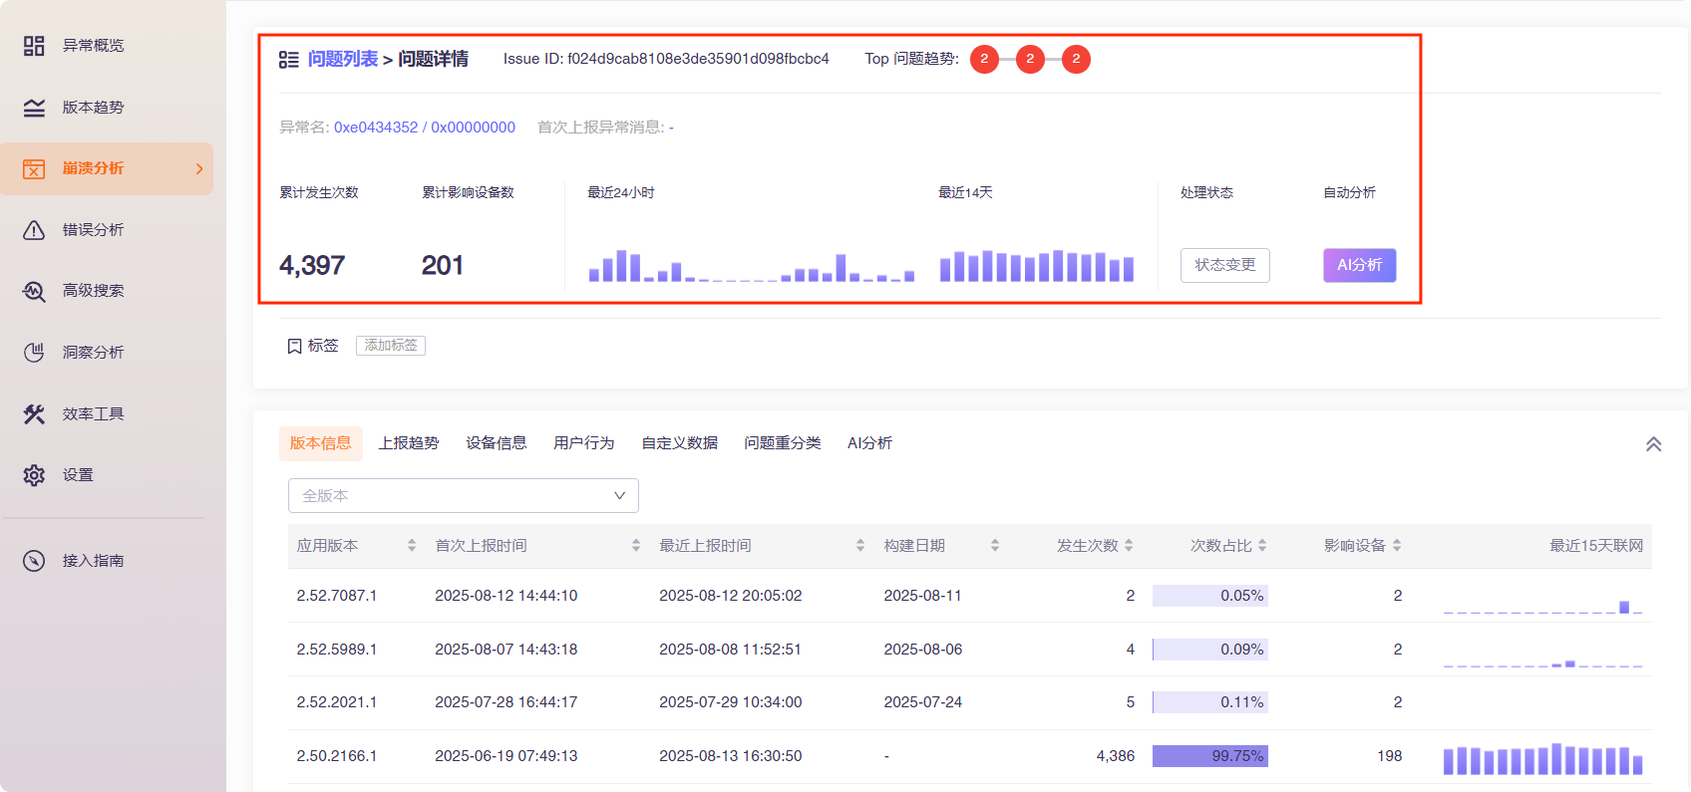1691x792 pixels.
Task: Click the 添加标签 tag field
Action: (x=391, y=346)
